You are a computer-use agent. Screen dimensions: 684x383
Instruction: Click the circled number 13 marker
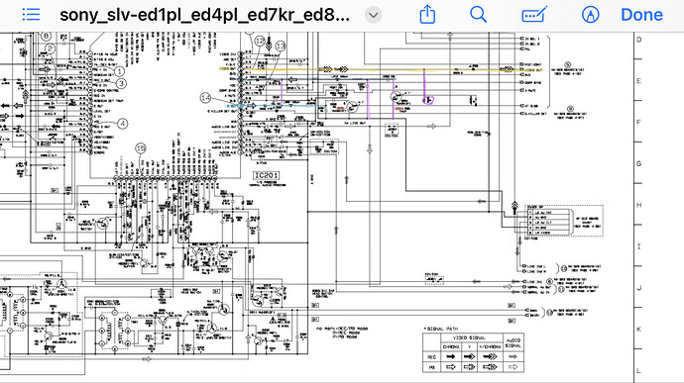[281, 46]
